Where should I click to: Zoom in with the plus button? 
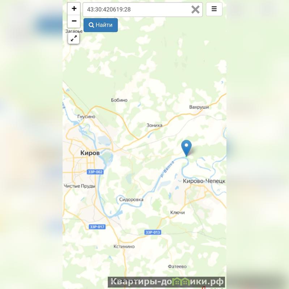(74, 8)
